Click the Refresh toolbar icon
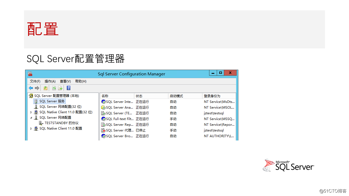This screenshot has width=349, height=196. pyautogui.click(x=54, y=88)
